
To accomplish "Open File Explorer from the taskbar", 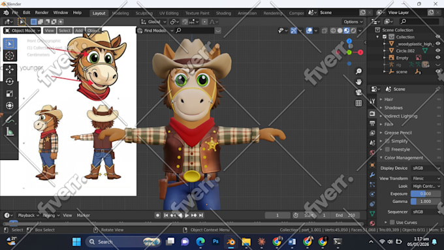I will click(246, 242).
